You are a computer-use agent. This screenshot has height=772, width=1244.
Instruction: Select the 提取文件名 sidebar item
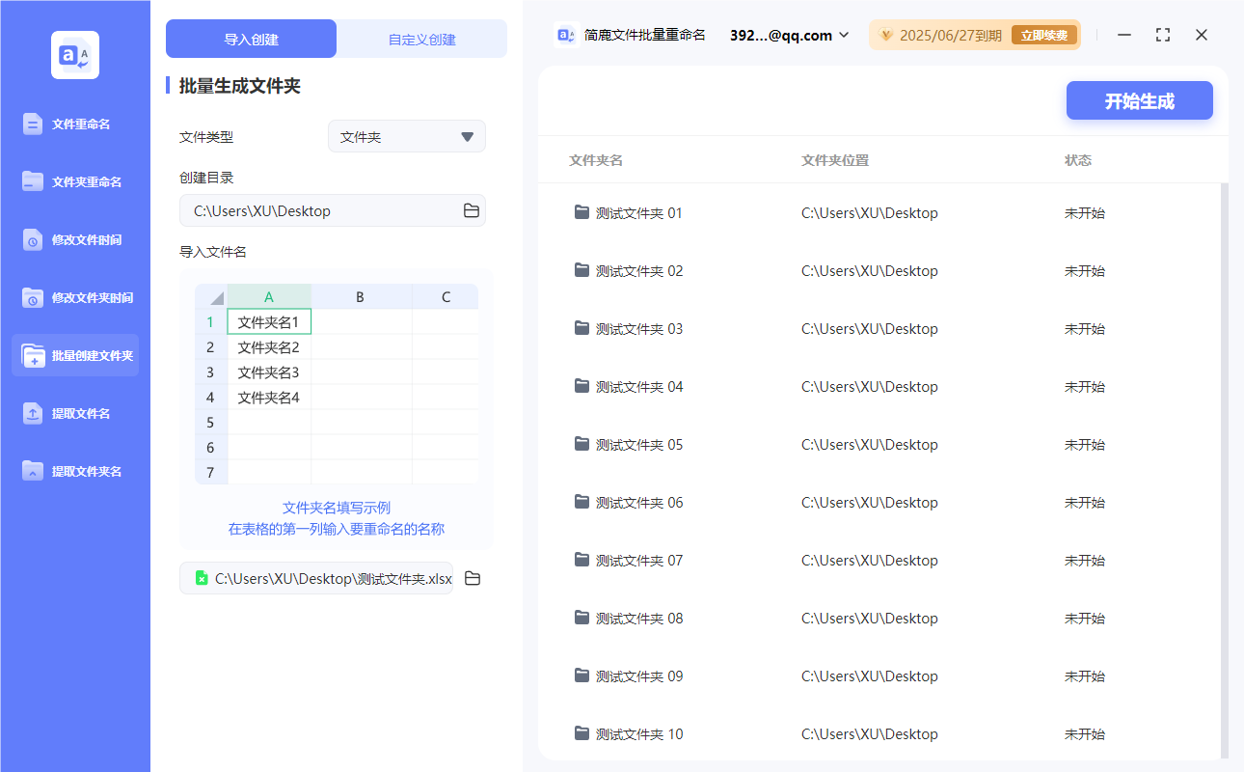(75, 414)
